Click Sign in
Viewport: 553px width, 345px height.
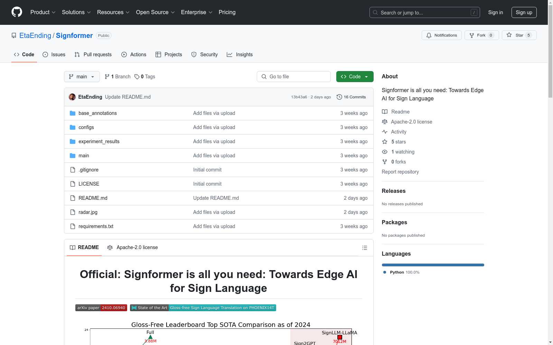pyautogui.click(x=496, y=12)
